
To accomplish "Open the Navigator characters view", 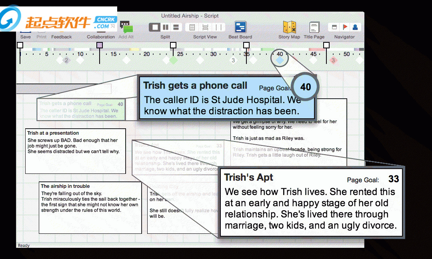I will pos(355,27).
